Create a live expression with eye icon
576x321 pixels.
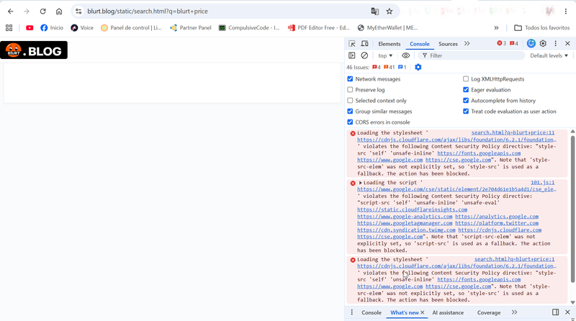pos(405,55)
